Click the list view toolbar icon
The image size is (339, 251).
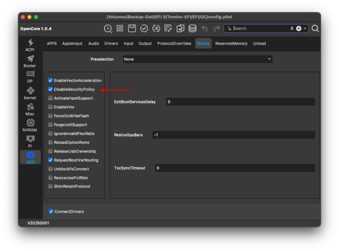point(120,28)
